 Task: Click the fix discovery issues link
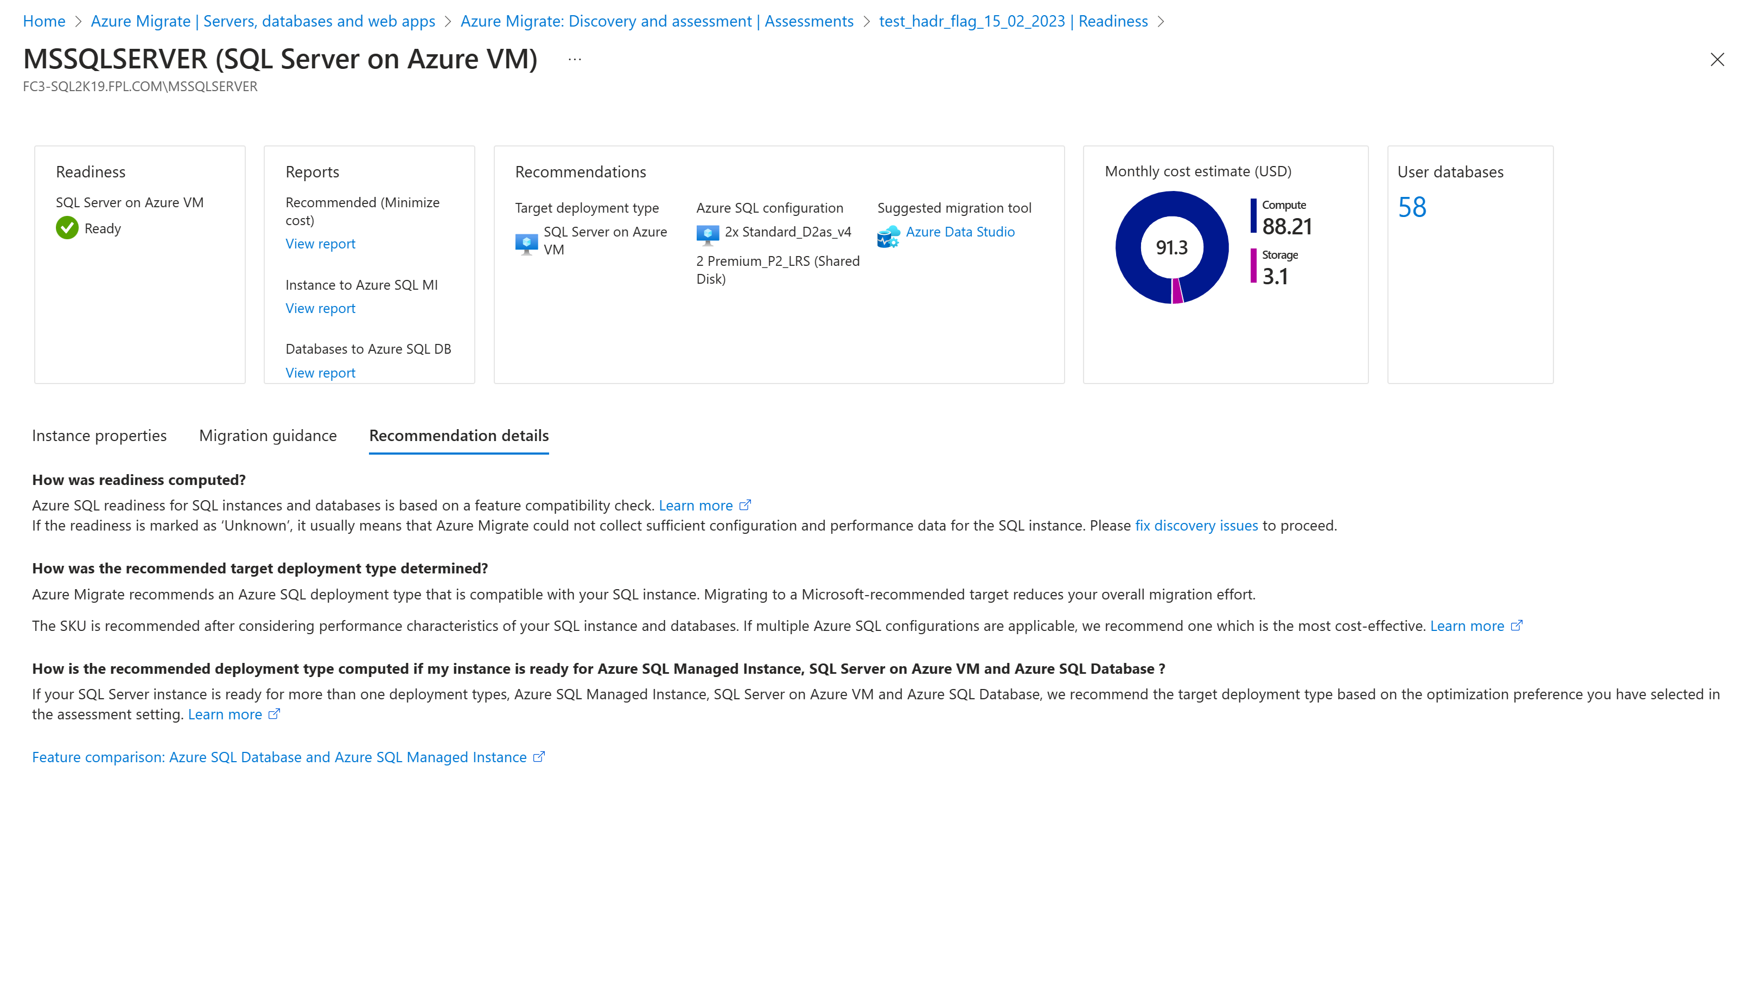1196,524
